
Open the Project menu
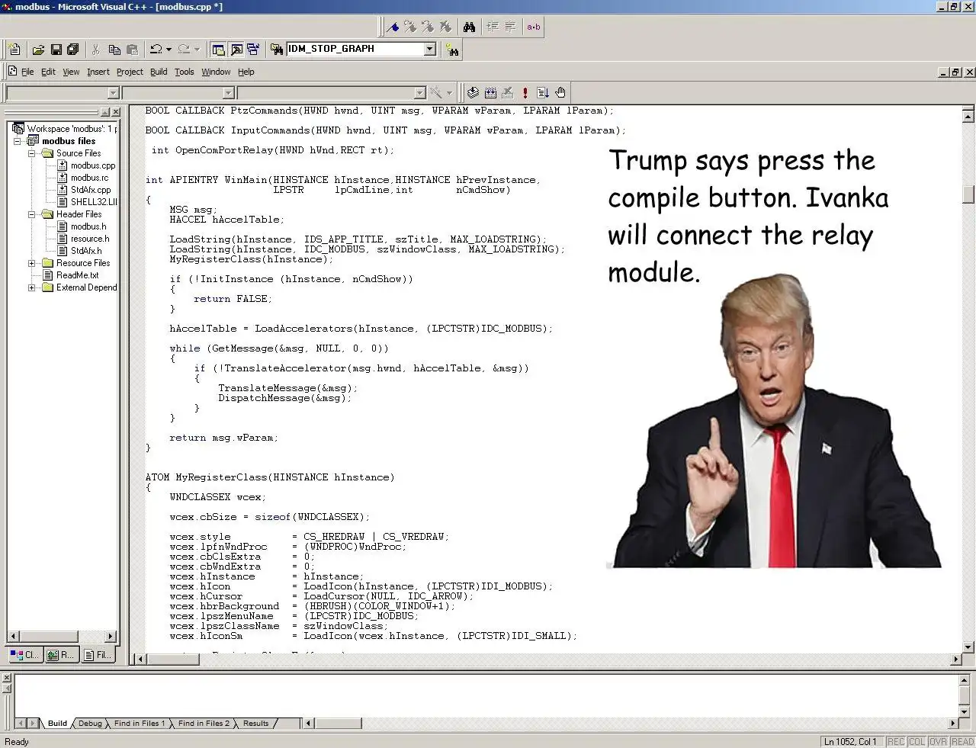point(130,72)
